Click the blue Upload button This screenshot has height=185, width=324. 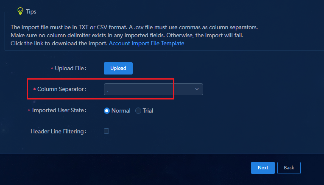coord(118,68)
